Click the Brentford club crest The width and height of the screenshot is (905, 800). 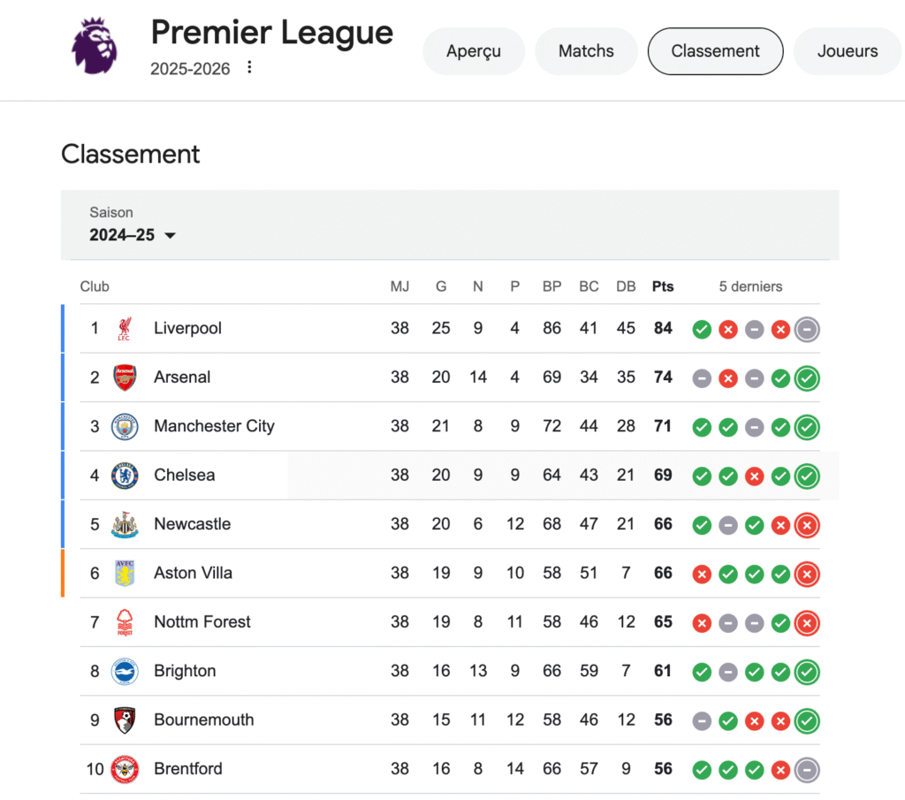tap(125, 769)
